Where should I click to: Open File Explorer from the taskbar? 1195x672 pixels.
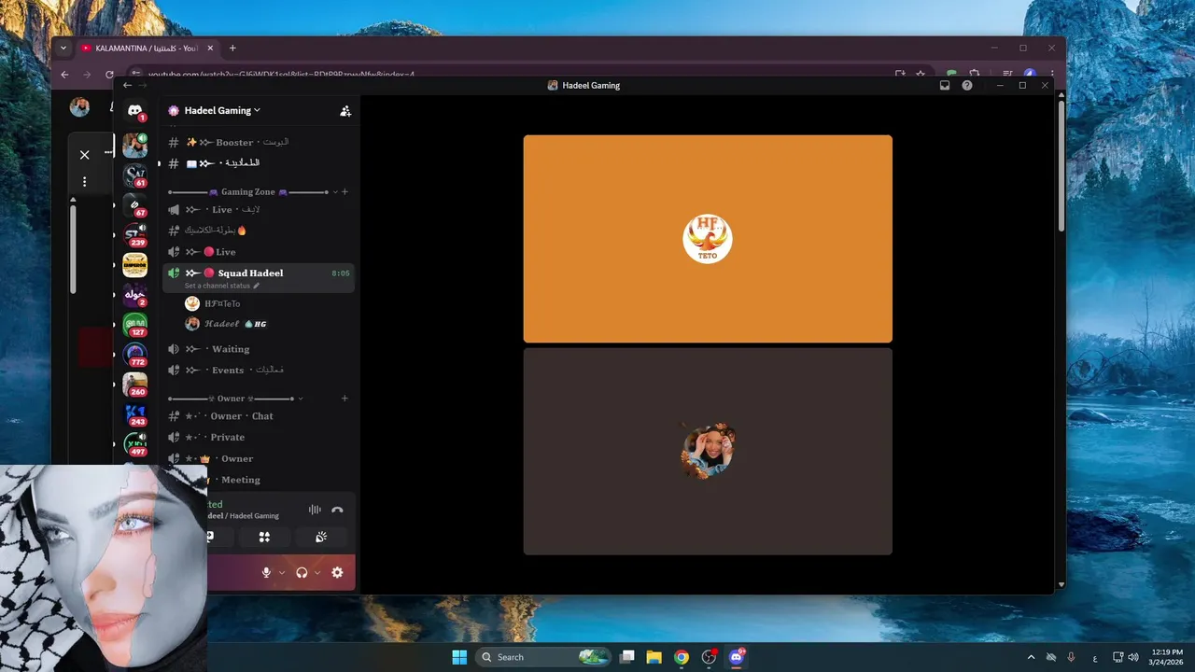click(x=654, y=657)
